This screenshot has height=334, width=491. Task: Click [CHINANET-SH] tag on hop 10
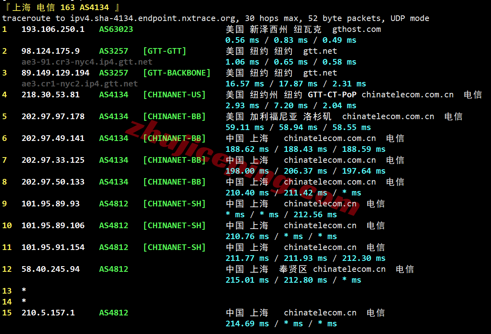174,225
